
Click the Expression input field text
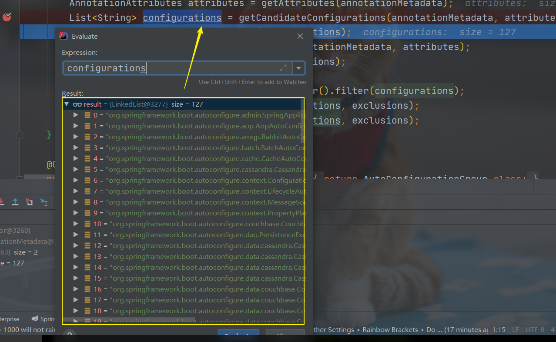pos(106,68)
